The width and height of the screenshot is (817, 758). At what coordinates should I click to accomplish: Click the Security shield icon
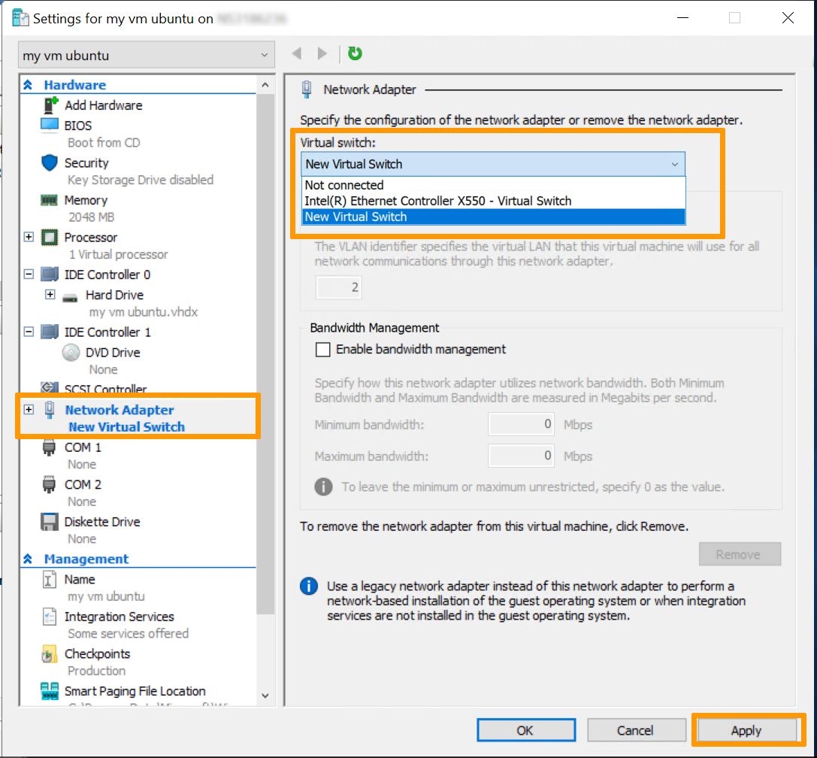point(50,163)
